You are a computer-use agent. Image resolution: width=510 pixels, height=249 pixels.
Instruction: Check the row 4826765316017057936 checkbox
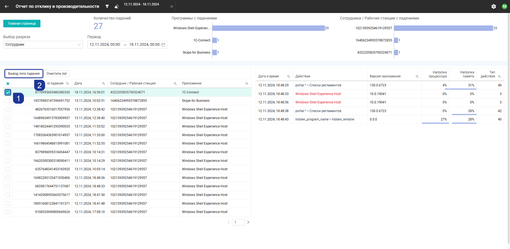click(x=8, y=109)
